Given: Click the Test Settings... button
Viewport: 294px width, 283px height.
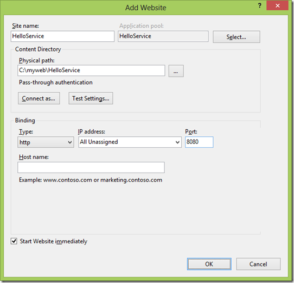Looking at the screenshot, I should (91, 98).
